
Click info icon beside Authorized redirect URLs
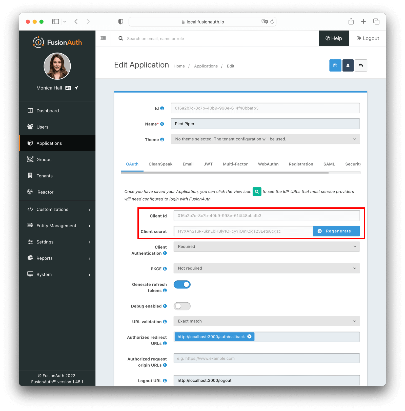(165, 343)
